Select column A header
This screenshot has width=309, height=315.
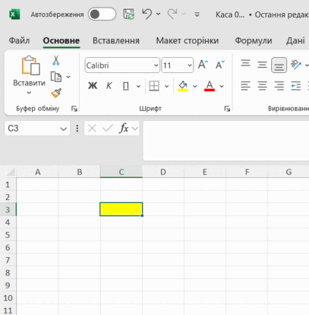click(x=37, y=172)
